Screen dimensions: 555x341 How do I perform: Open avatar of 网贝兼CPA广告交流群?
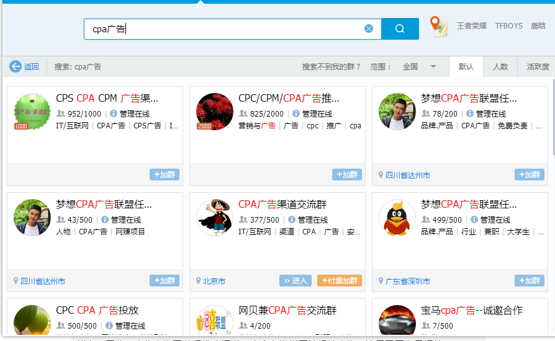tap(215, 320)
